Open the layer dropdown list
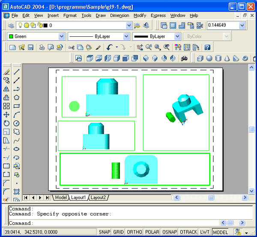Viewport: 257px width, 237px height. point(129,26)
